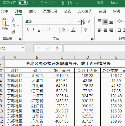Select Middle Align
This screenshot has height=126, width=125.
click(105, 22)
